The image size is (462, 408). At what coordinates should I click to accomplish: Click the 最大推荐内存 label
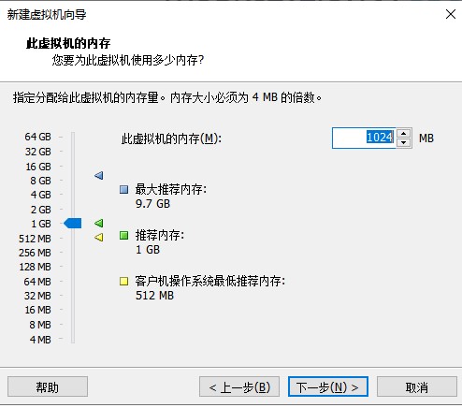tap(171, 189)
